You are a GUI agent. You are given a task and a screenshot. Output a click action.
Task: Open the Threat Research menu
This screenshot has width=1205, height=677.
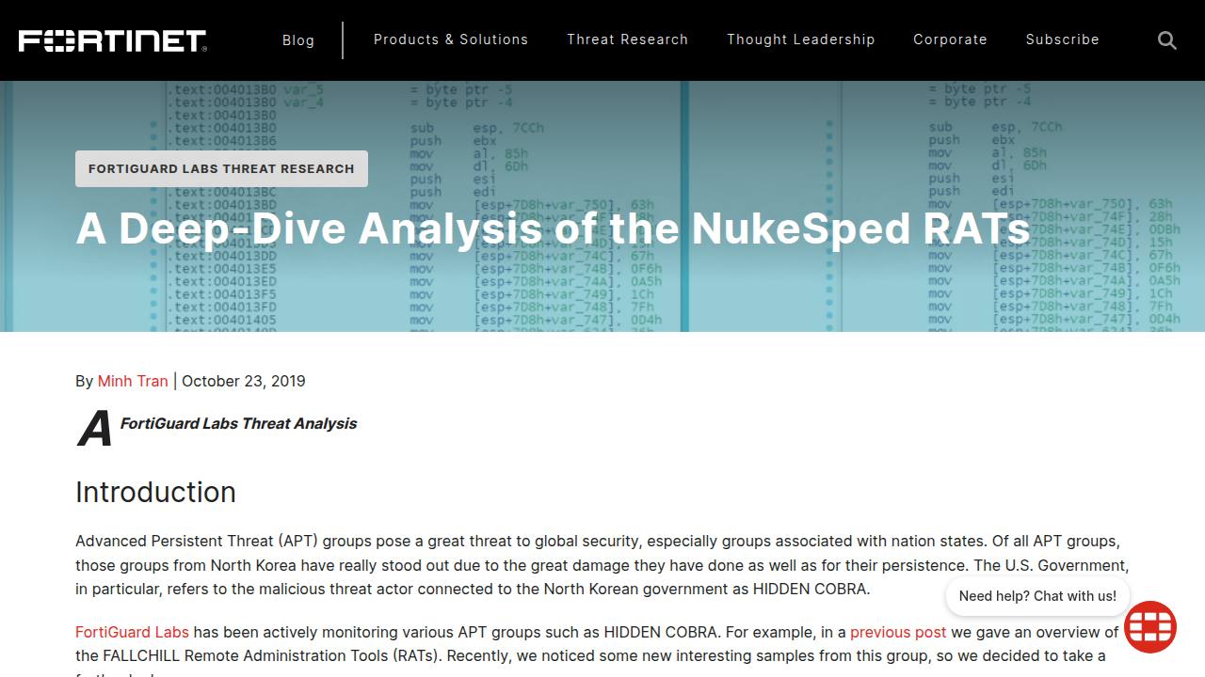(628, 39)
